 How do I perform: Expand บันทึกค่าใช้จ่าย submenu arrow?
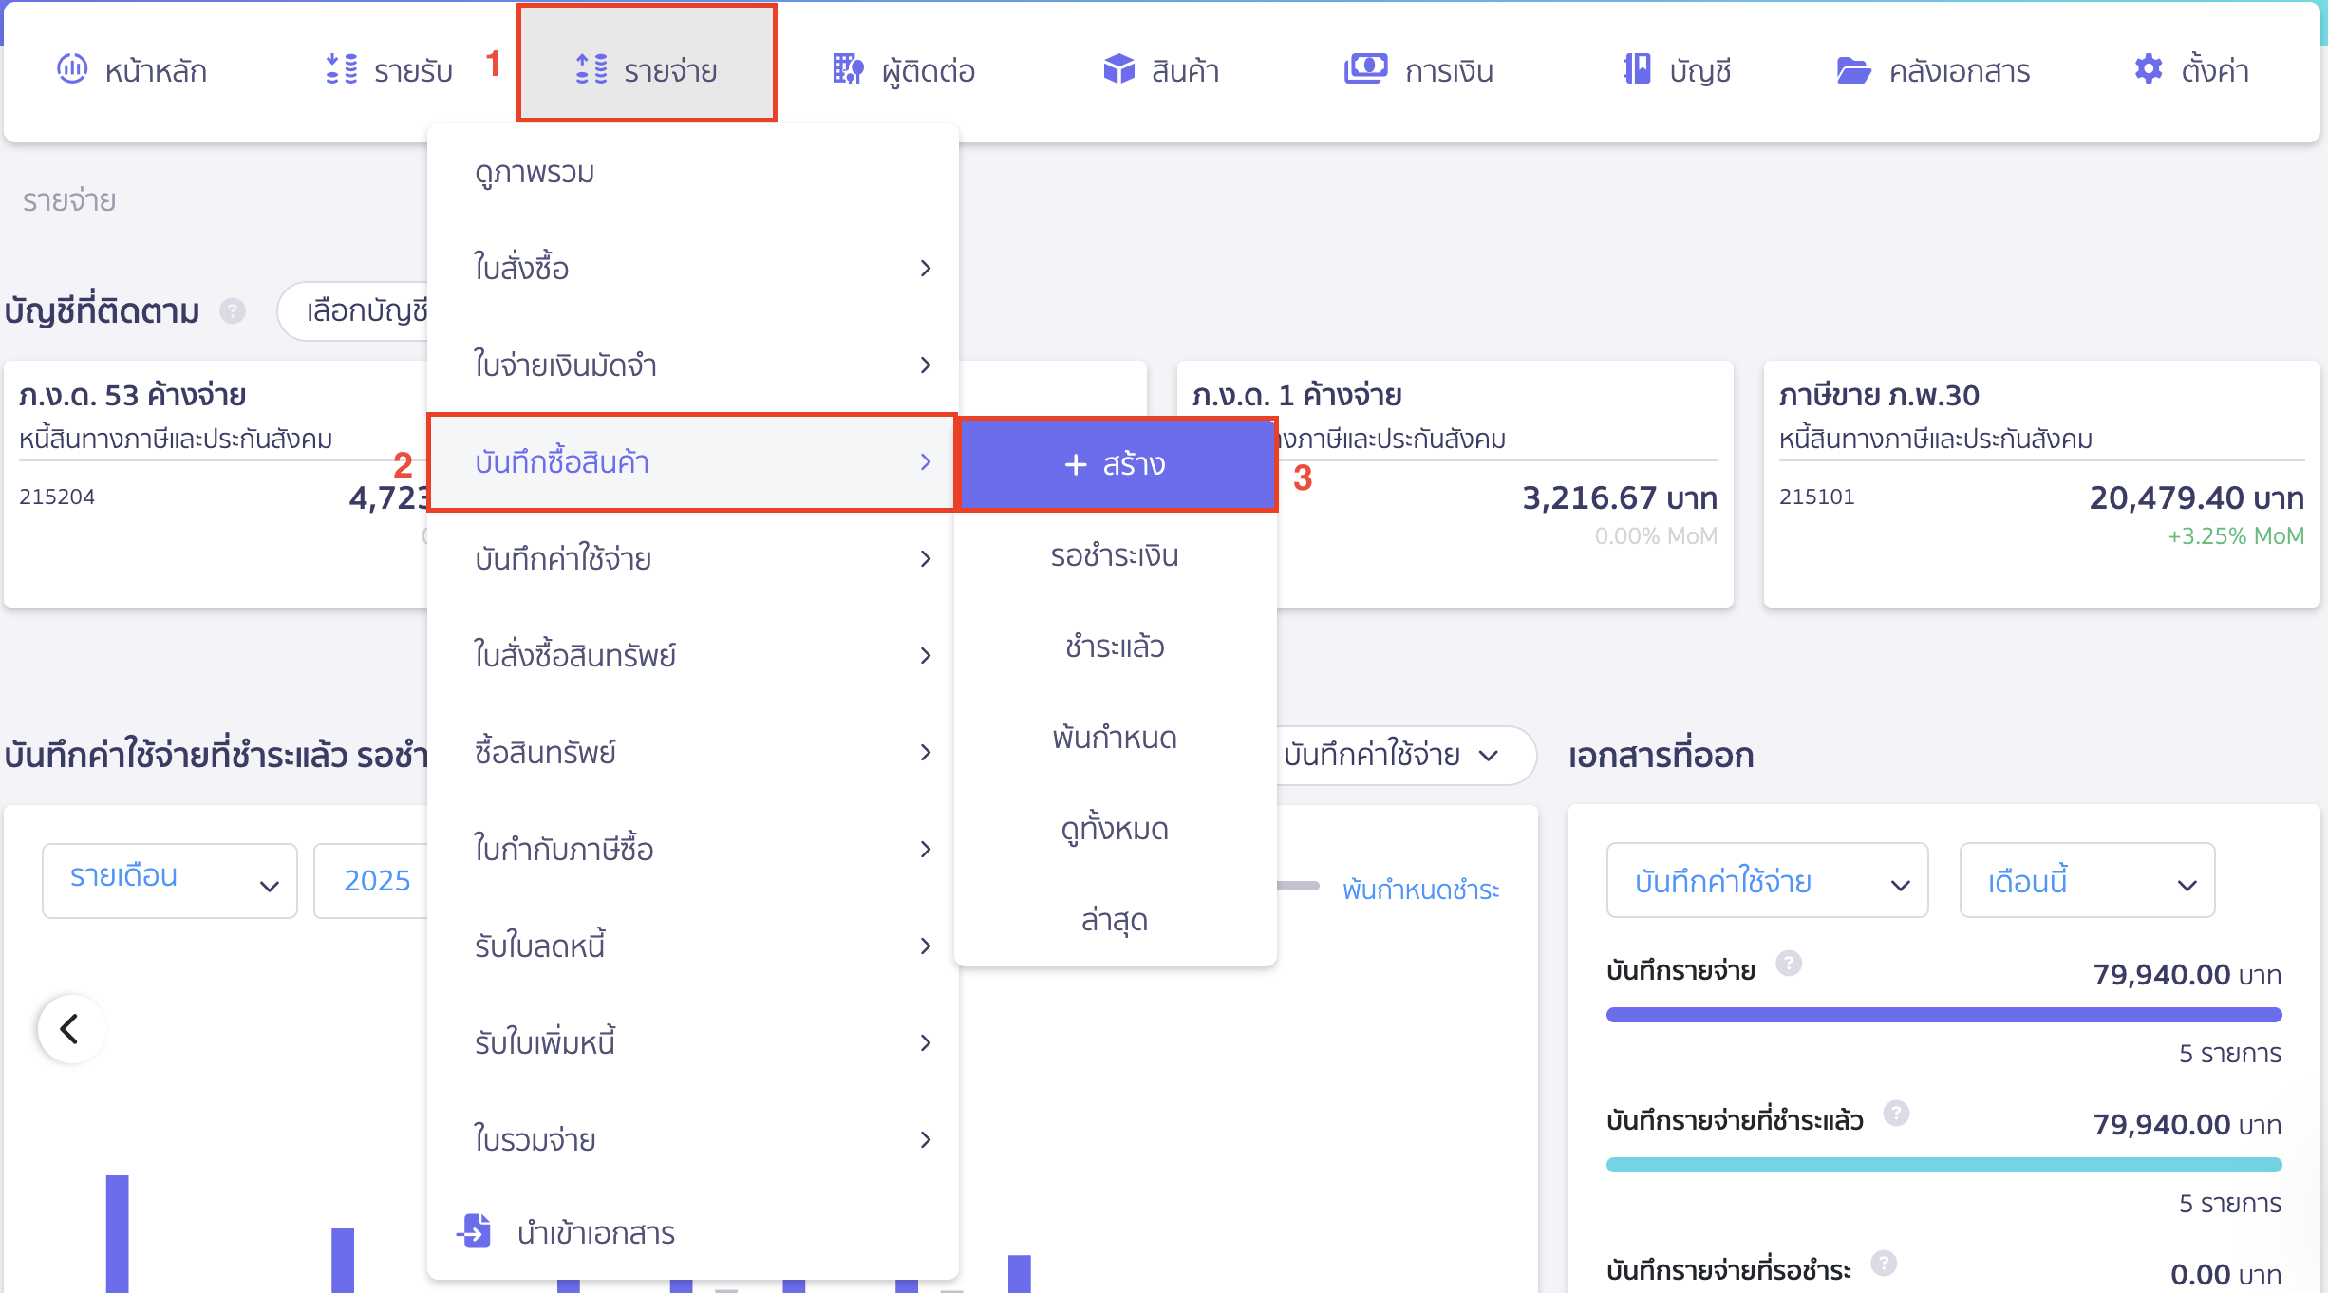(926, 559)
